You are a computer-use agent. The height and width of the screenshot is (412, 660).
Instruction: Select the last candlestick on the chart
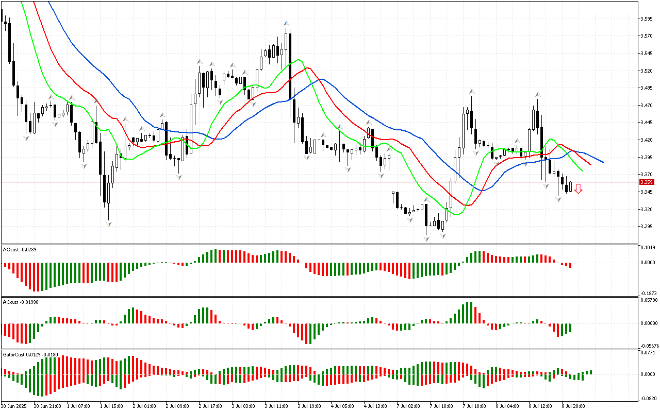[570, 186]
